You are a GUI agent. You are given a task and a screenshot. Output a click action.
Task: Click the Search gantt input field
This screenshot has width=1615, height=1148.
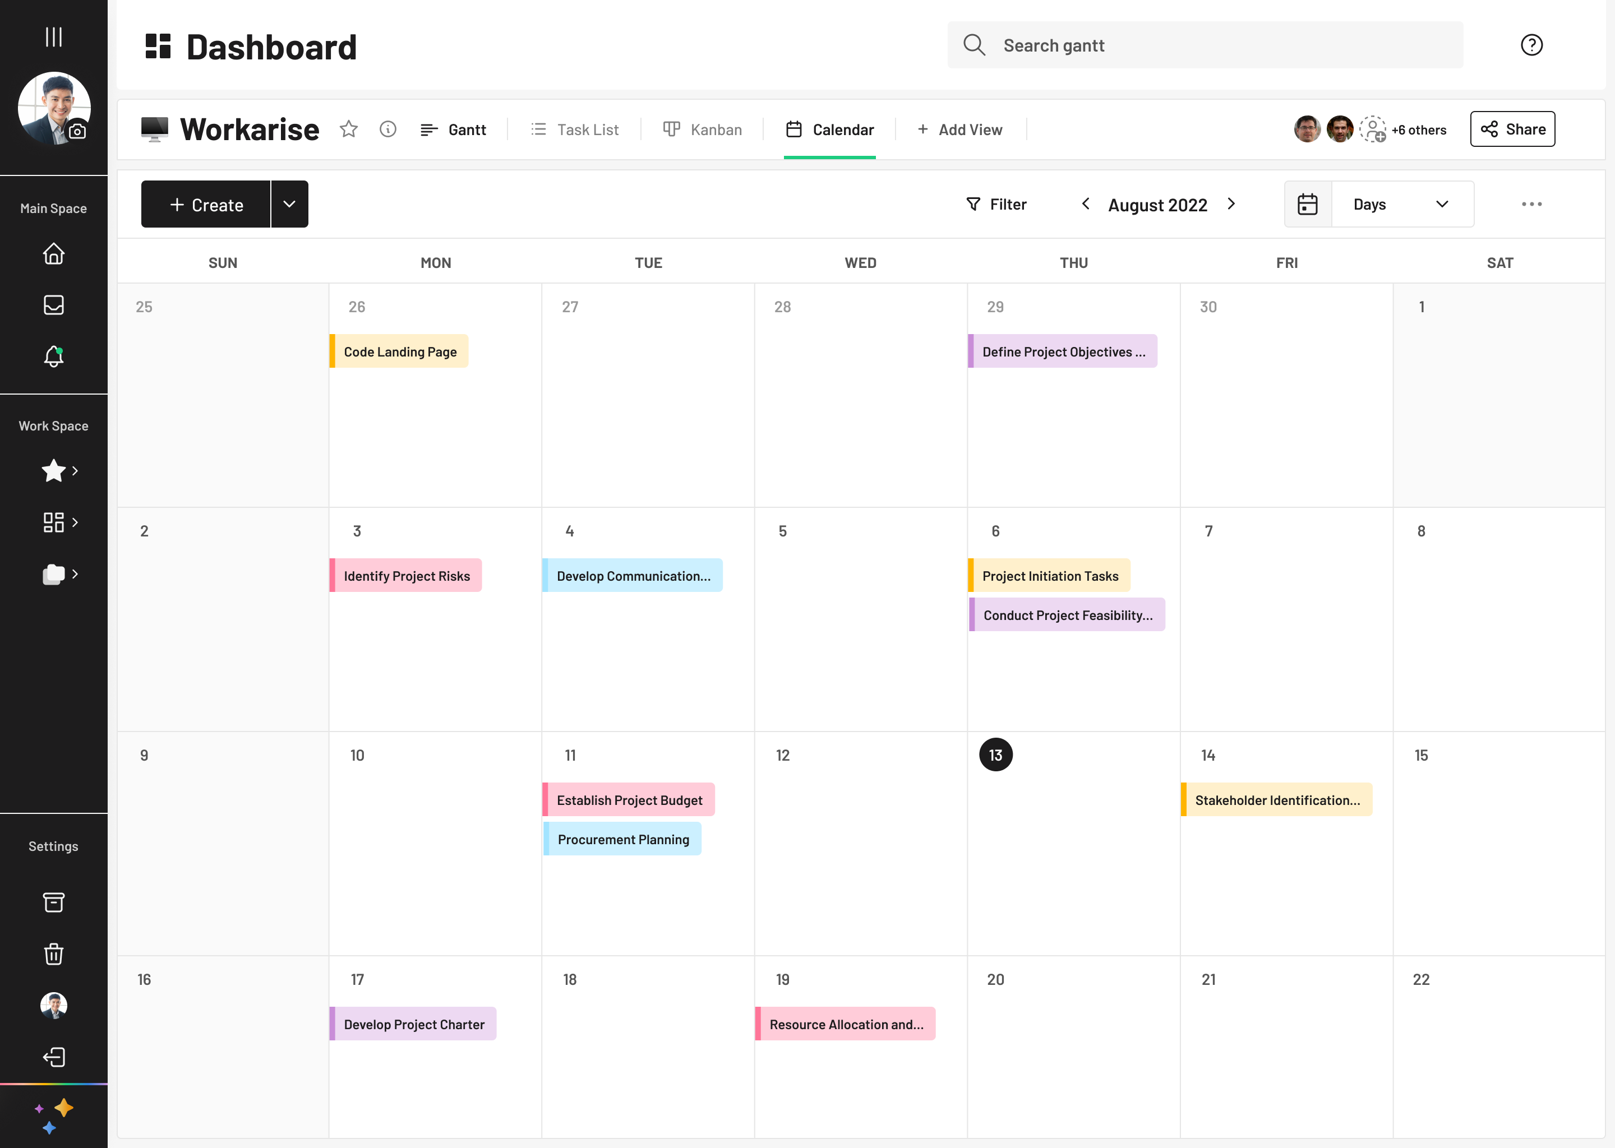pyautogui.click(x=1205, y=45)
